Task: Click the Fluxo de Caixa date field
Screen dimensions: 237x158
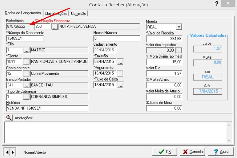Action: coord(105,85)
